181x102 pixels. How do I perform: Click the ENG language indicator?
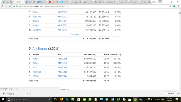(162, 99)
